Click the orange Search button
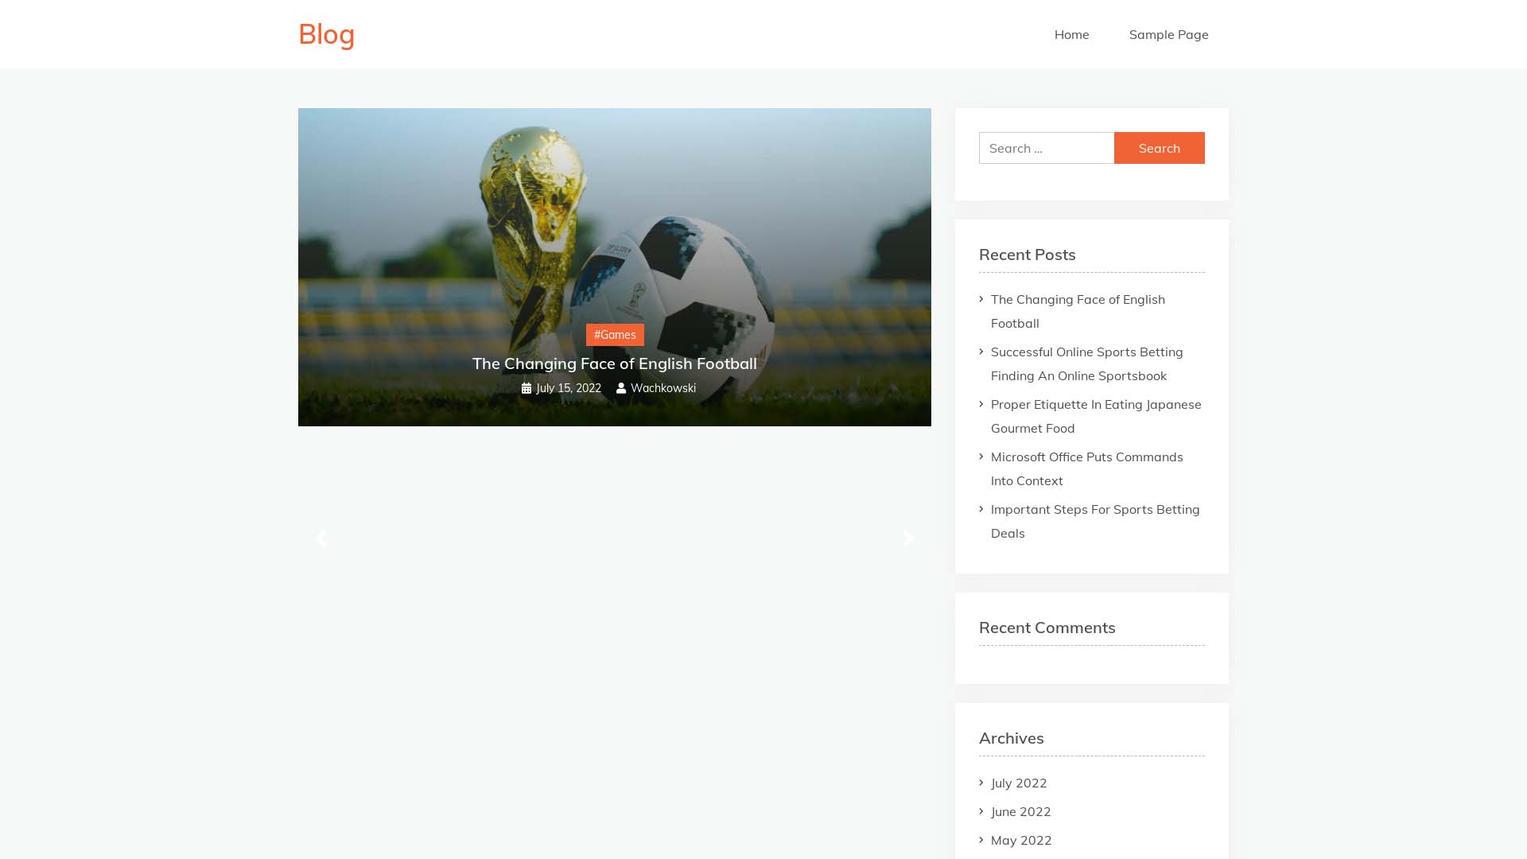Screen dimensions: 1527x859 tap(1159, 148)
